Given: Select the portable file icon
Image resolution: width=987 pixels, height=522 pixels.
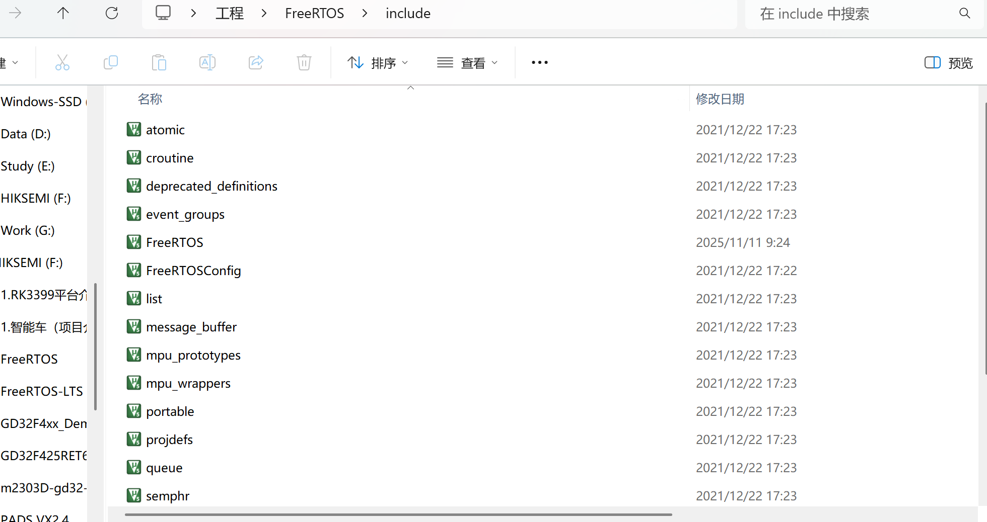Looking at the screenshot, I should click(x=133, y=411).
